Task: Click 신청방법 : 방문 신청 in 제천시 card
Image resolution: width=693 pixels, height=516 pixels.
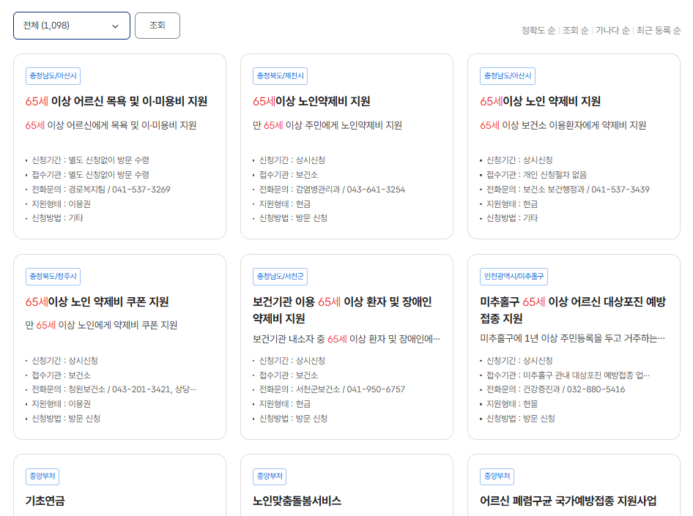Action: coord(294,218)
